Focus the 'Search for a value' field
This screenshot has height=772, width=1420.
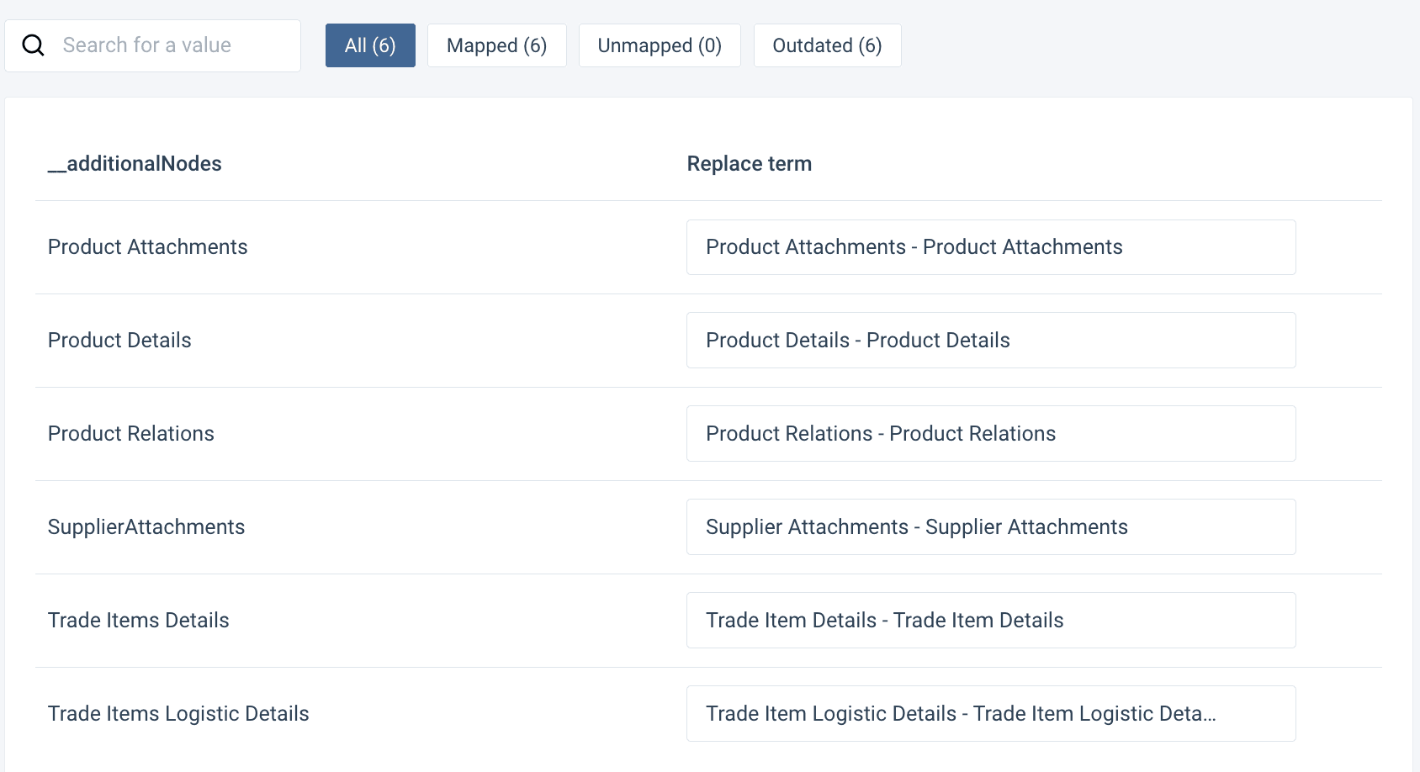pos(168,45)
